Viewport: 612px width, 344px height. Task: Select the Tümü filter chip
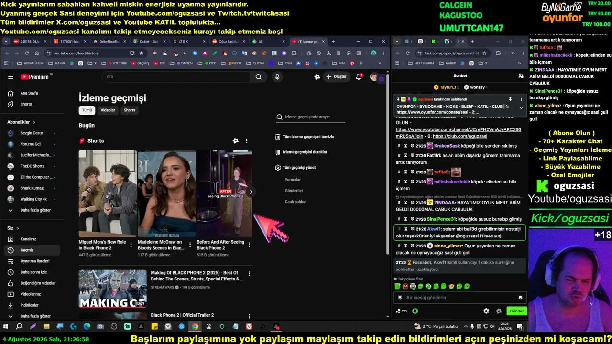click(87, 110)
